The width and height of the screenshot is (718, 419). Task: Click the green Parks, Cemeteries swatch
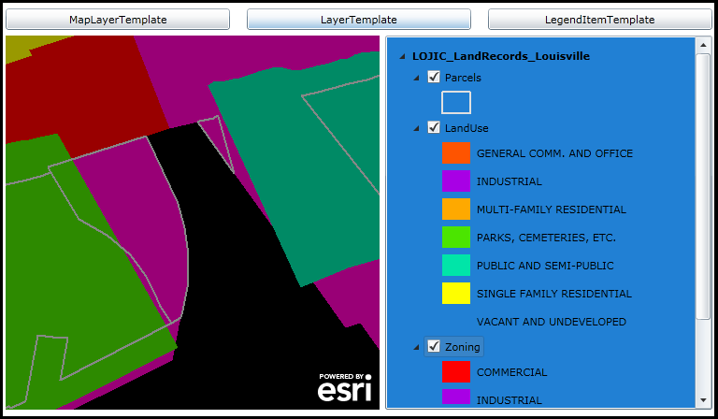(x=456, y=238)
